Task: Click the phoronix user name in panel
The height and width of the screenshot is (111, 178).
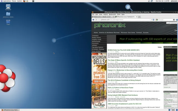Action: [174, 1]
